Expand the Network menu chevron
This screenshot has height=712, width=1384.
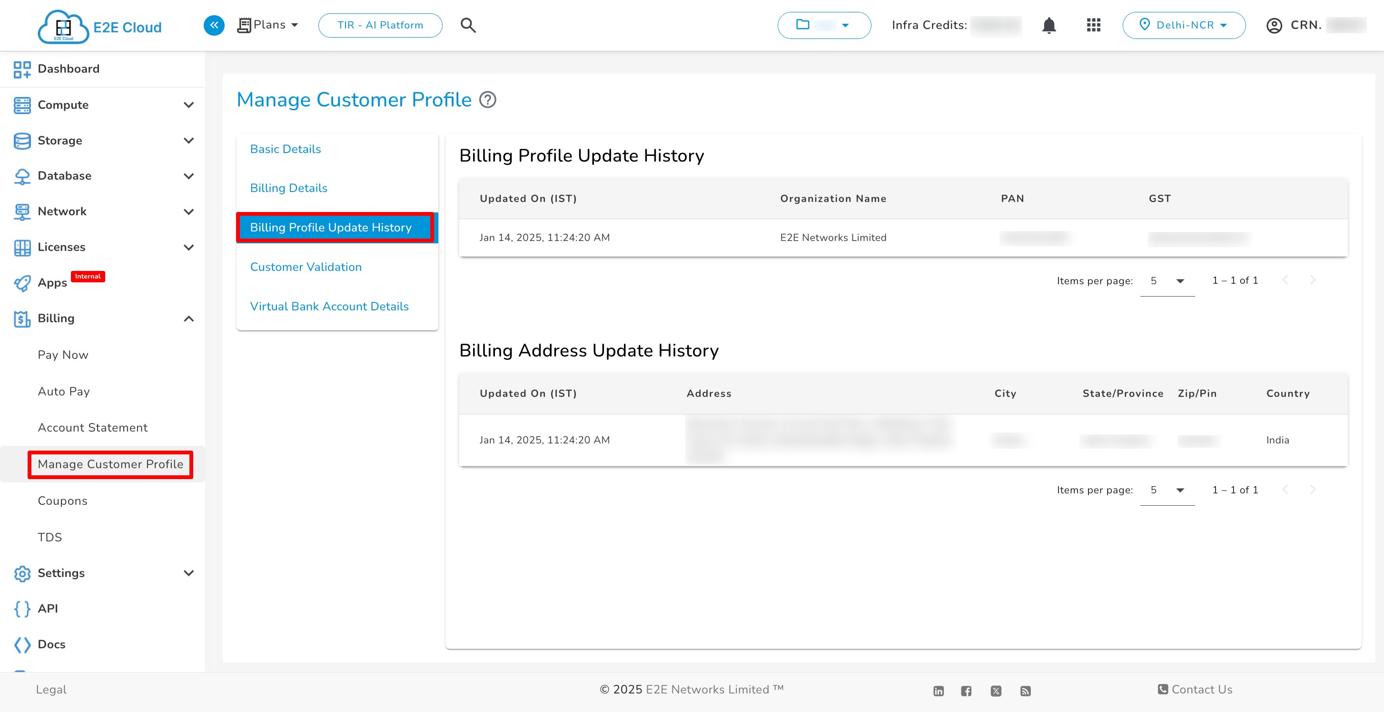(x=188, y=212)
